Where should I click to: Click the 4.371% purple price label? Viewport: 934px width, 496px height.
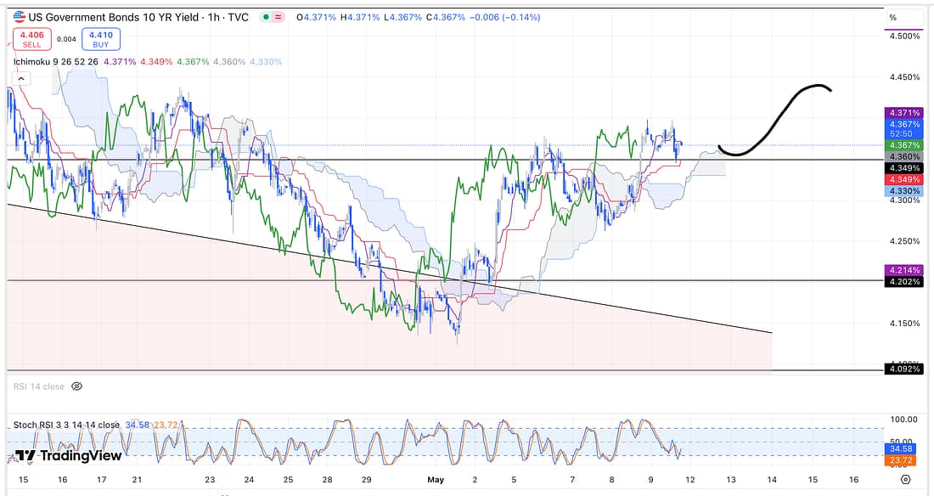coord(901,113)
